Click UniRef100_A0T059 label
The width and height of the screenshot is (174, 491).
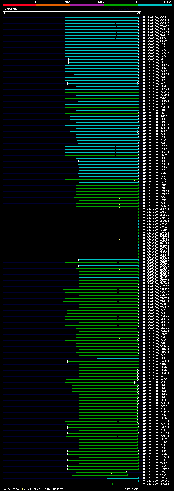tap(156, 98)
